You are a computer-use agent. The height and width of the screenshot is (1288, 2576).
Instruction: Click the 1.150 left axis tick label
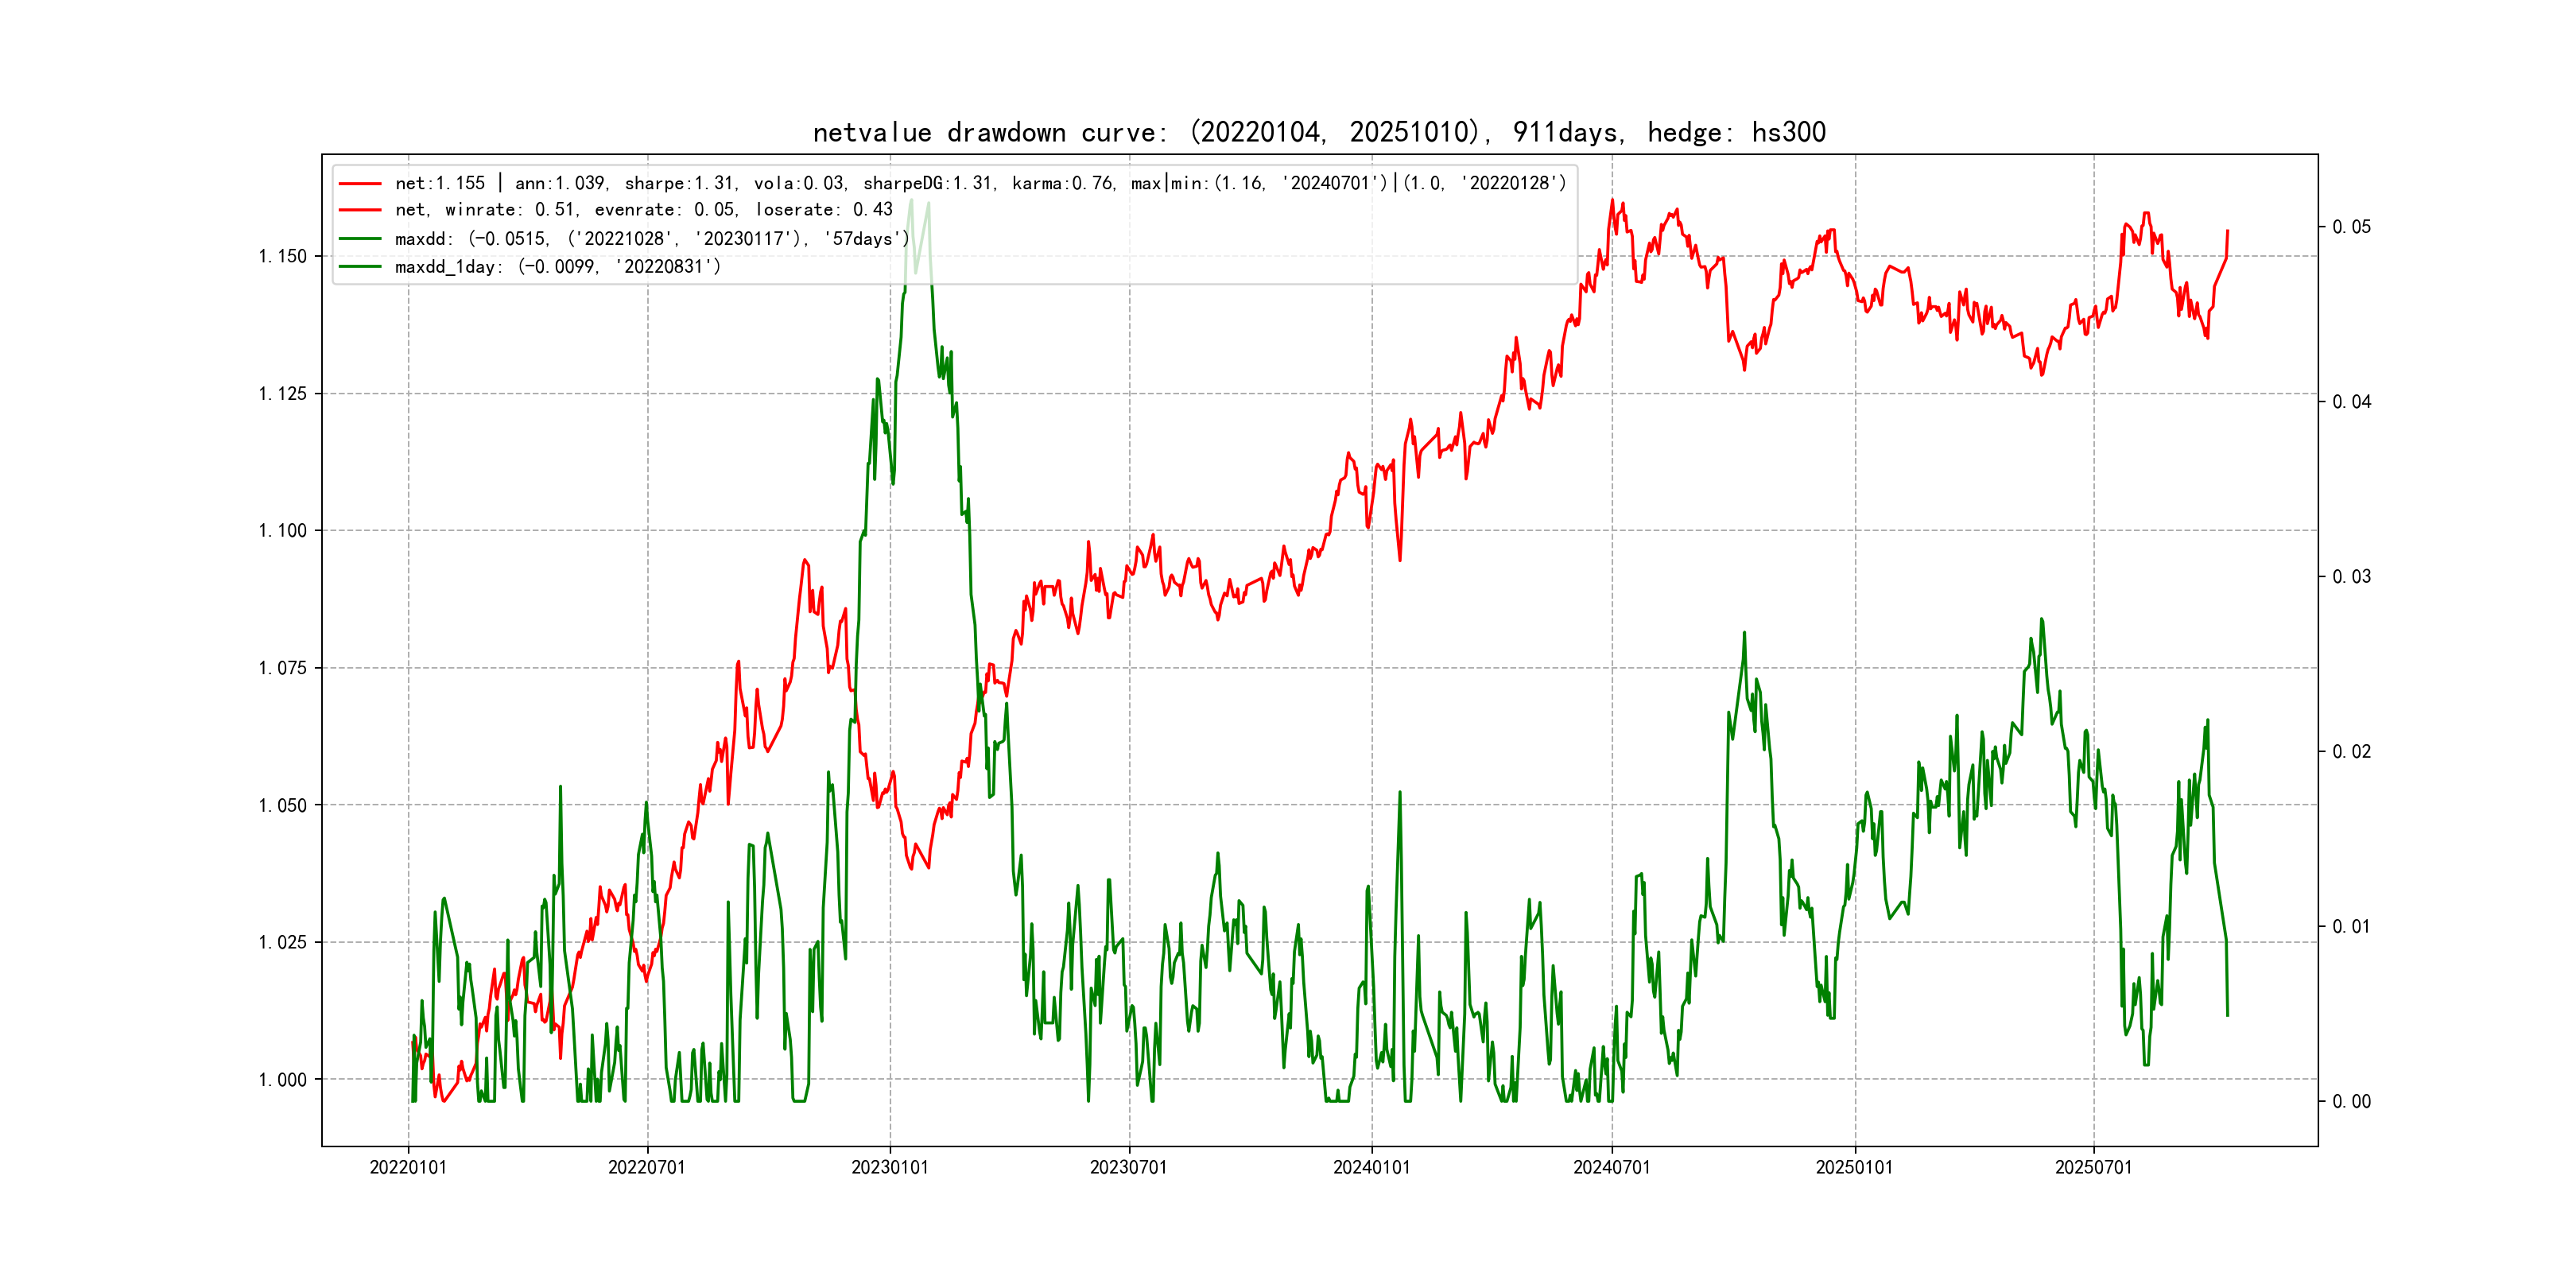283,257
